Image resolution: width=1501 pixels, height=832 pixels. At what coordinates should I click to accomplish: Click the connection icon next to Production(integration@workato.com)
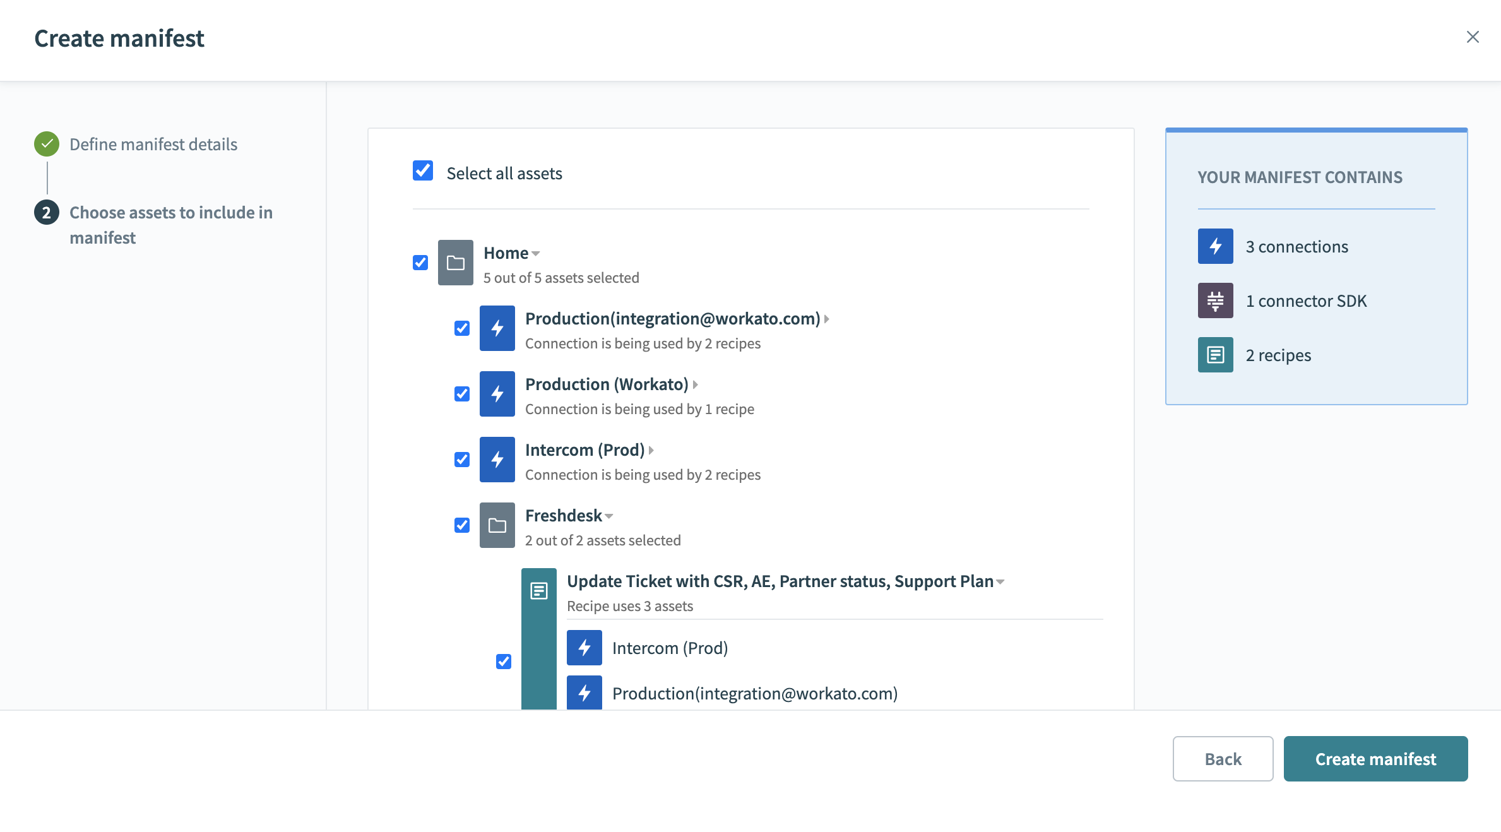pyautogui.click(x=497, y=328)
